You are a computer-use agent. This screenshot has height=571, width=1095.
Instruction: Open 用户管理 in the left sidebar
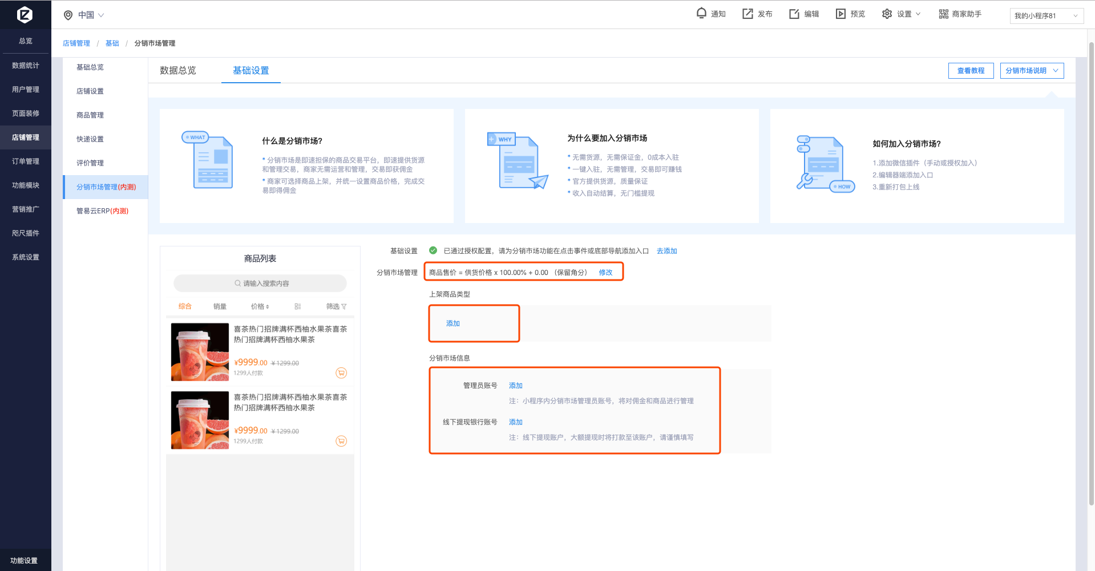click(x=26, y=90)
